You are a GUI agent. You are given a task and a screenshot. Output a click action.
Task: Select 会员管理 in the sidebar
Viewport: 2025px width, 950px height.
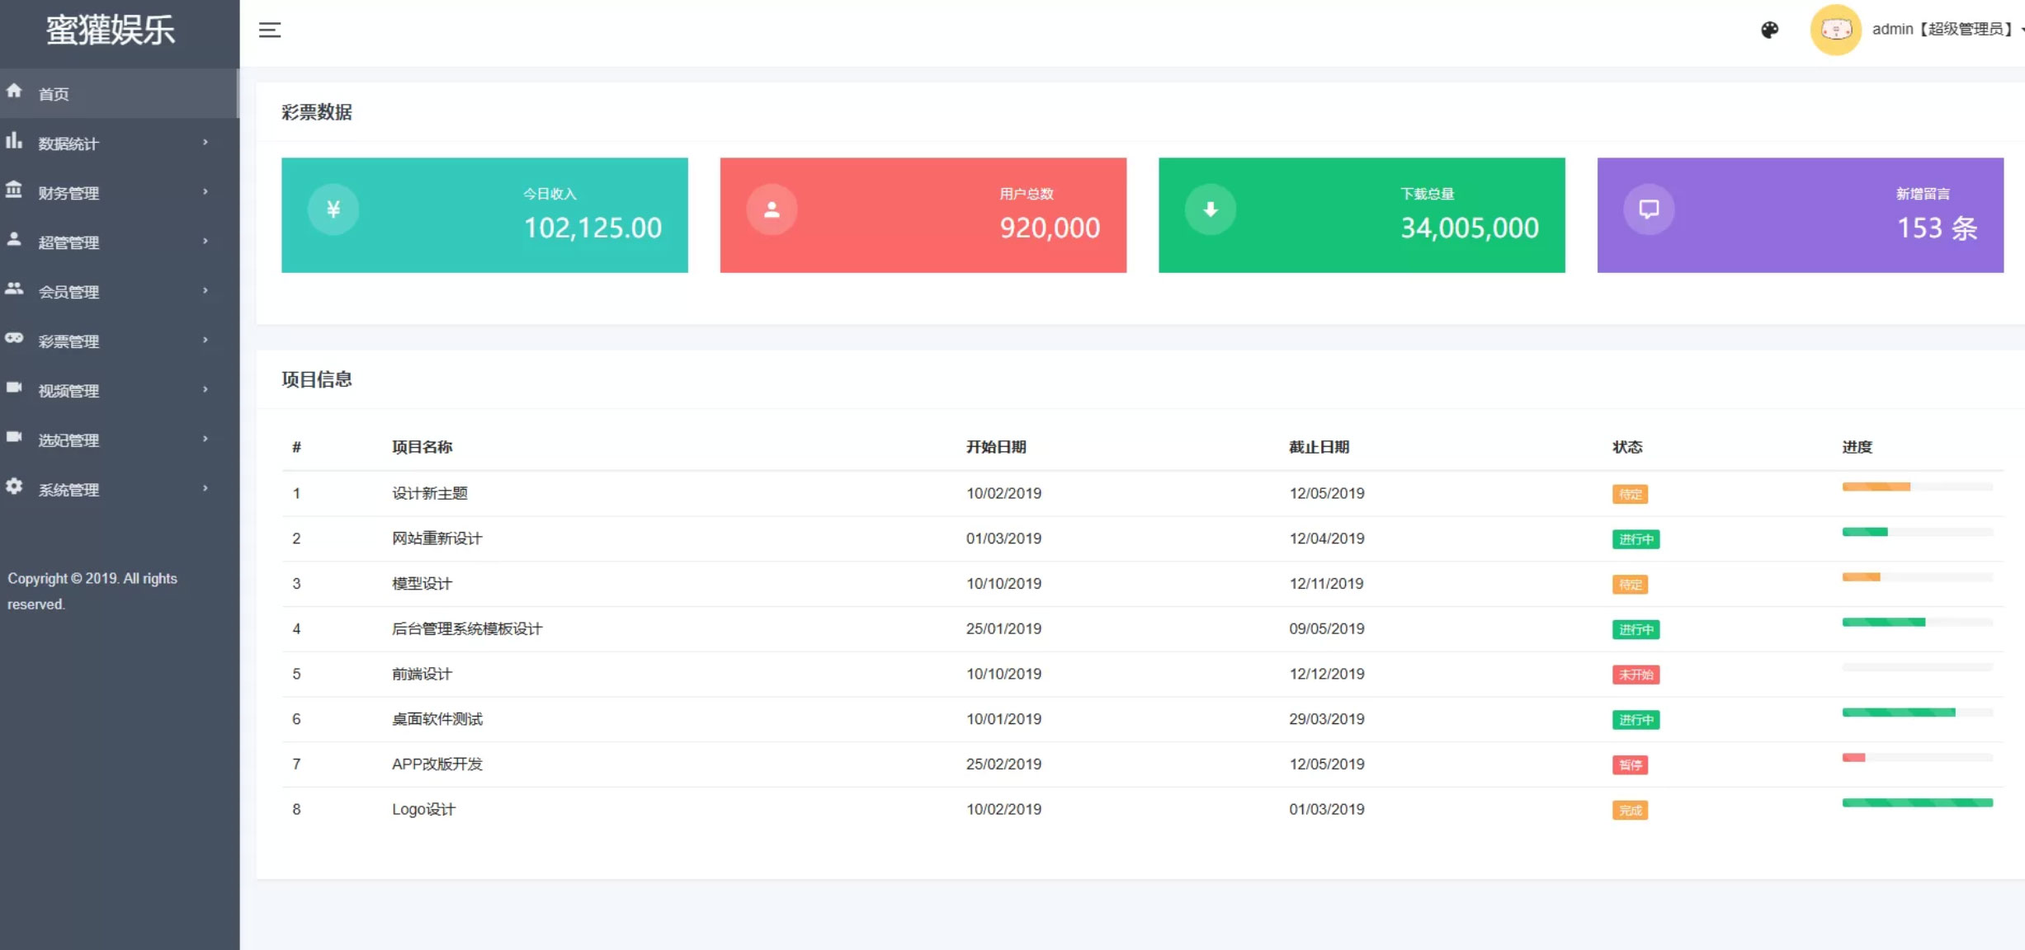(x=68, y=292)
